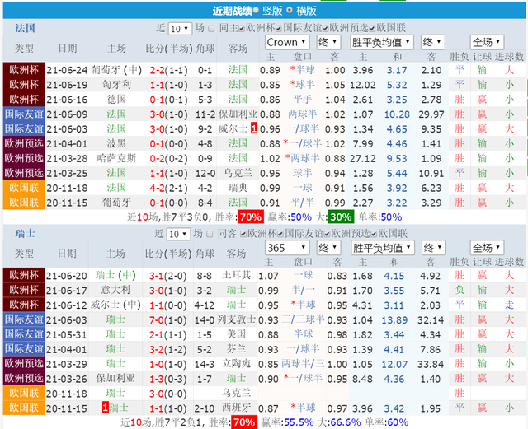Toggle 欧洲预选 checkbox in Switzerland section
This screenshot has height=429, width=528.
[x=327, y=234]
